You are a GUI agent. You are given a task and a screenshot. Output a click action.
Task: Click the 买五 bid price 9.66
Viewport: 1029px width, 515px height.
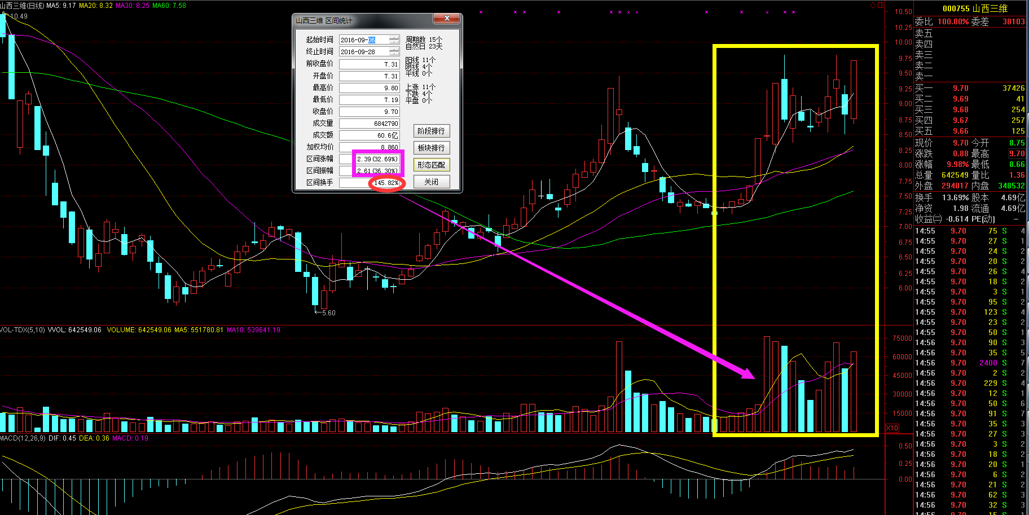click(961, 131)
